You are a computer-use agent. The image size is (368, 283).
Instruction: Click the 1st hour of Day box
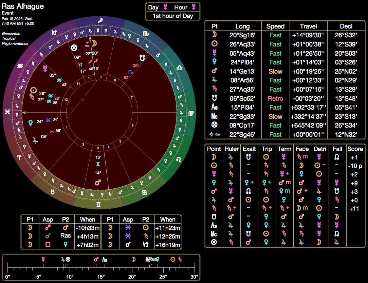(172, 16)
